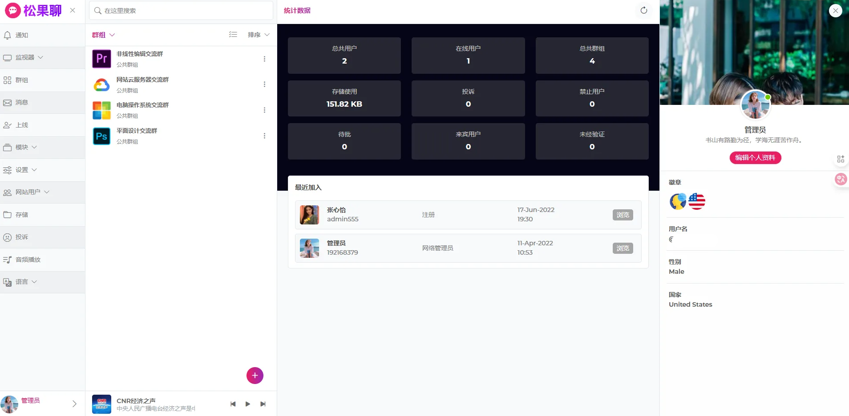The width and height of the screenshot is (849, 416).
Task: Click 浏览 button for 张心怡
Action: 623,215
